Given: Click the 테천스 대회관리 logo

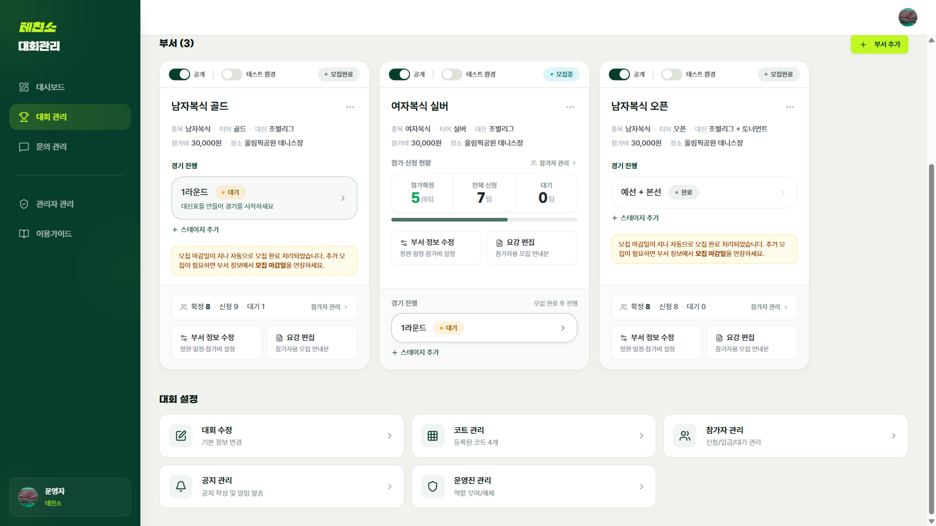Looking at the screenshot, I should (x=39, y=36).
